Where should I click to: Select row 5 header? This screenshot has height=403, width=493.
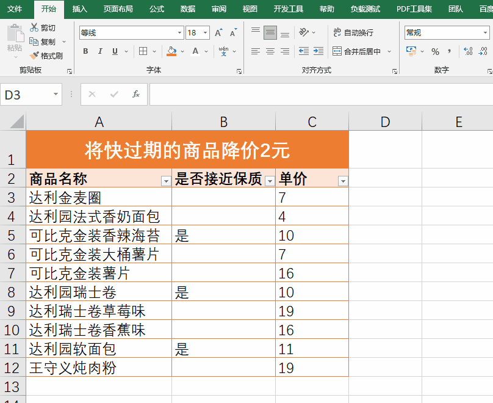[13, 235]
